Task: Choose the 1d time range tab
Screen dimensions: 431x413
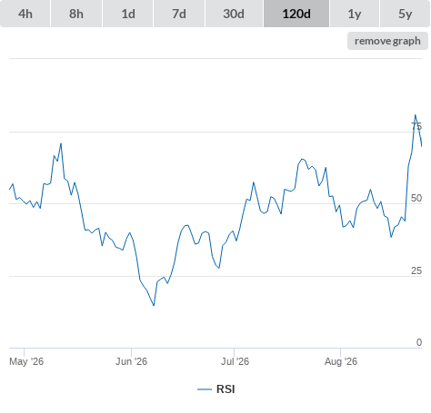Action: (x=128, y=14)
